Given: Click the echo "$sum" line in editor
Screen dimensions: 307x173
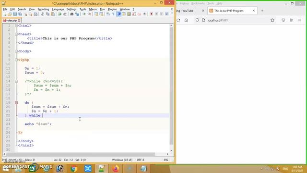Looking at the screenshot, I should (x=38, y=124).
